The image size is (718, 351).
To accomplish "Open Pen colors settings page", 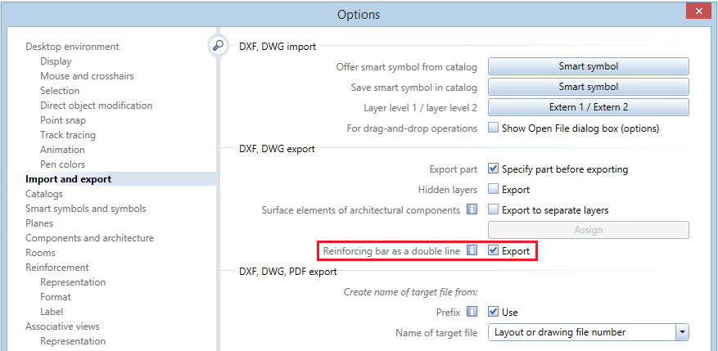I will coord(62,164).
